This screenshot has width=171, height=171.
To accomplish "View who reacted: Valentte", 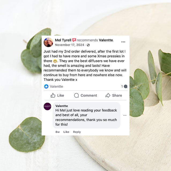I will [56, 87].
